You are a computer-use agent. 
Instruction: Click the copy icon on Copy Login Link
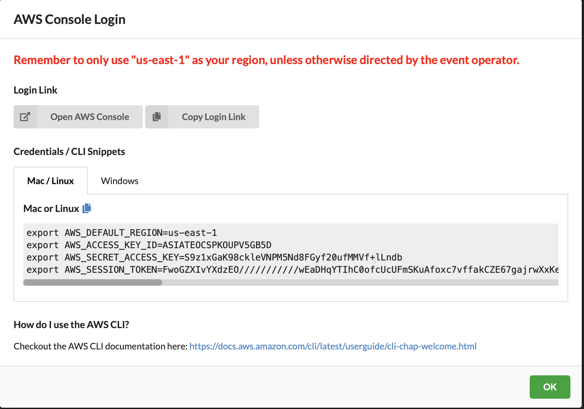click(x=157, y=117)
